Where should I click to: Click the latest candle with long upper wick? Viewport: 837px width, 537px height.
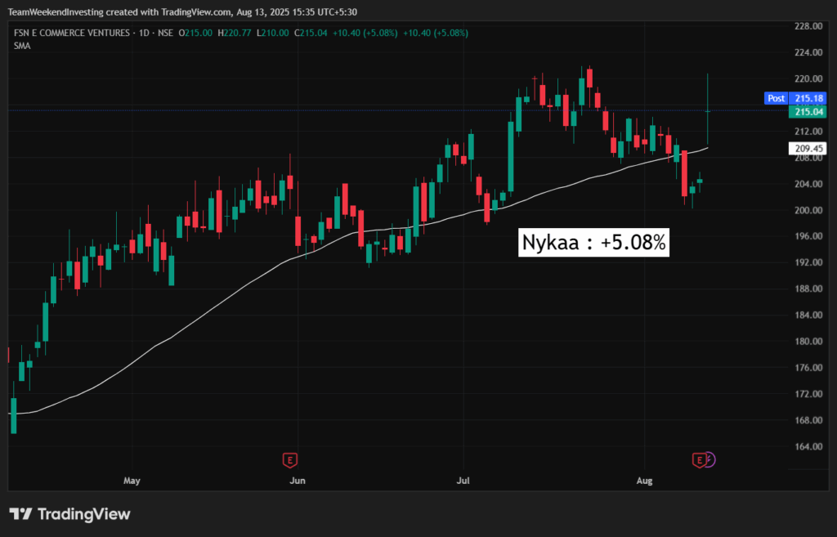click(x=707, y=110)
